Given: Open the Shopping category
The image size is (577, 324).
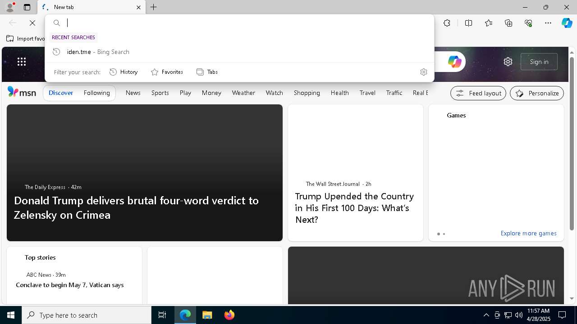Looking at the screenshot, I should [x=307, y=93].
